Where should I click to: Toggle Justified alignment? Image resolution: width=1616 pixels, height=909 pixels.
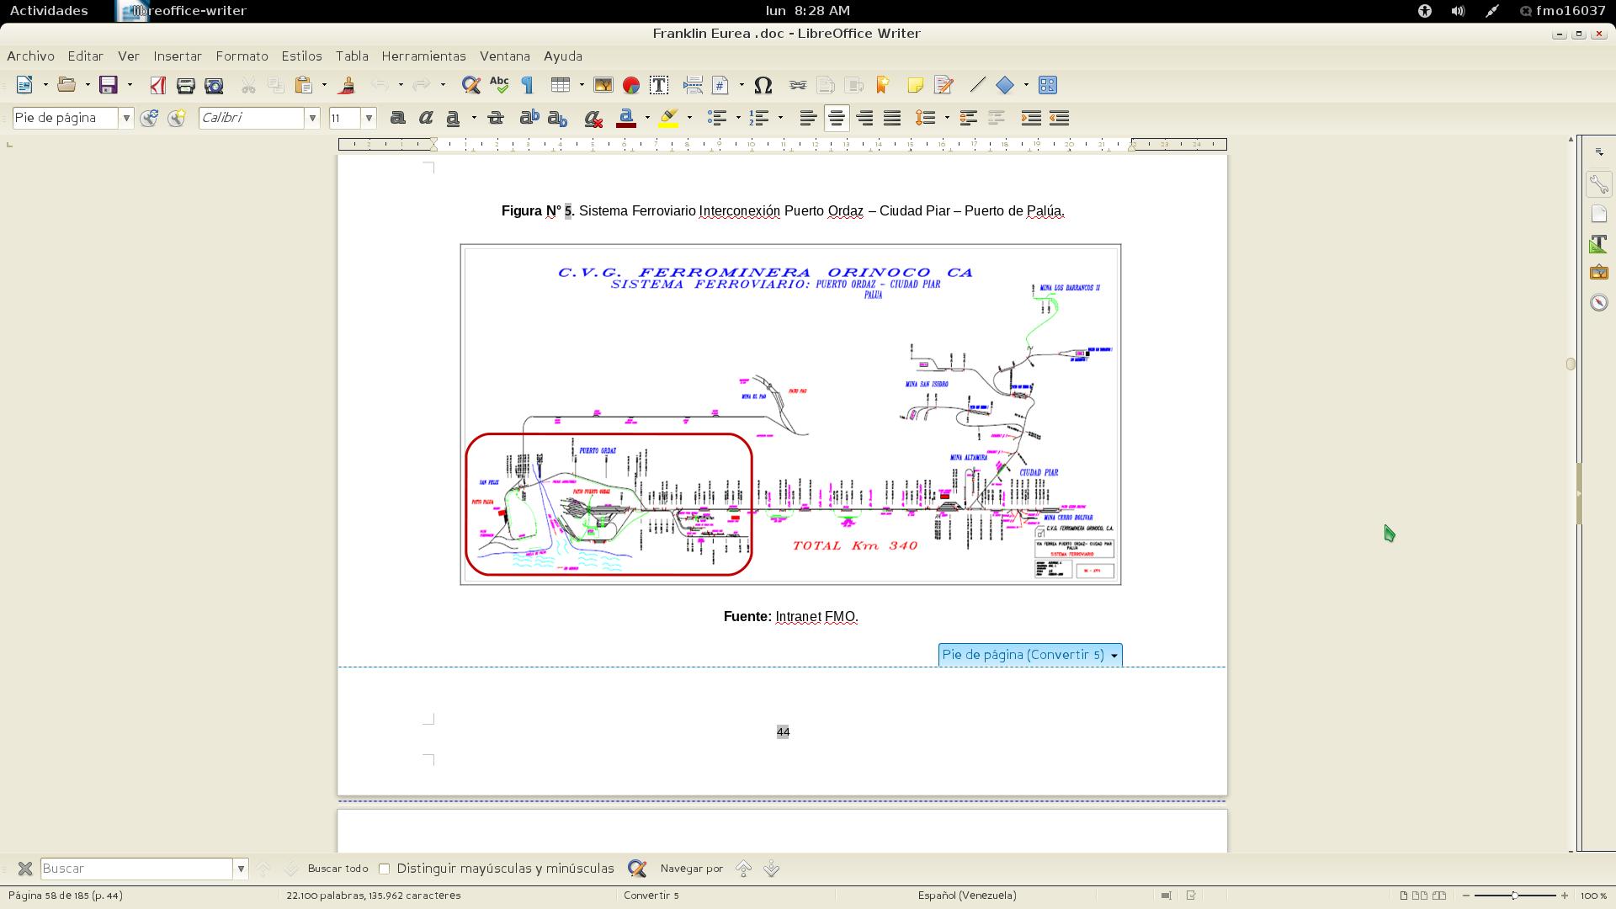[892, 118]
